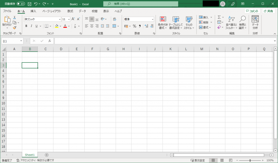The height and width of the screenshot is (163, 278).
Task: Apply comma style format
Action: coord(140,26)
